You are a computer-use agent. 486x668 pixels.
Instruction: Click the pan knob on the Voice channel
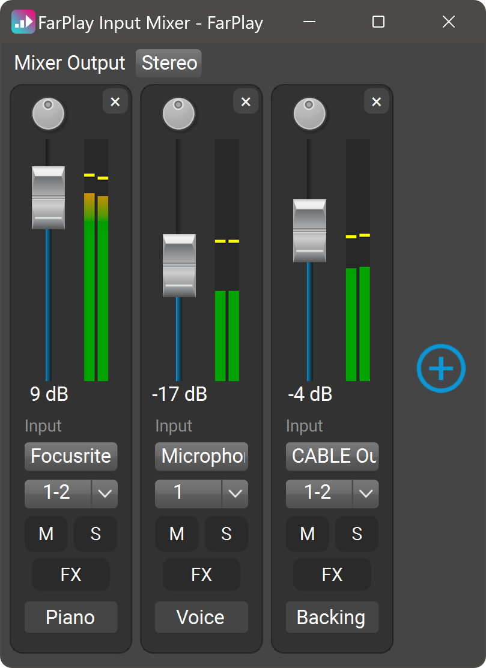(x=179, y=114)
